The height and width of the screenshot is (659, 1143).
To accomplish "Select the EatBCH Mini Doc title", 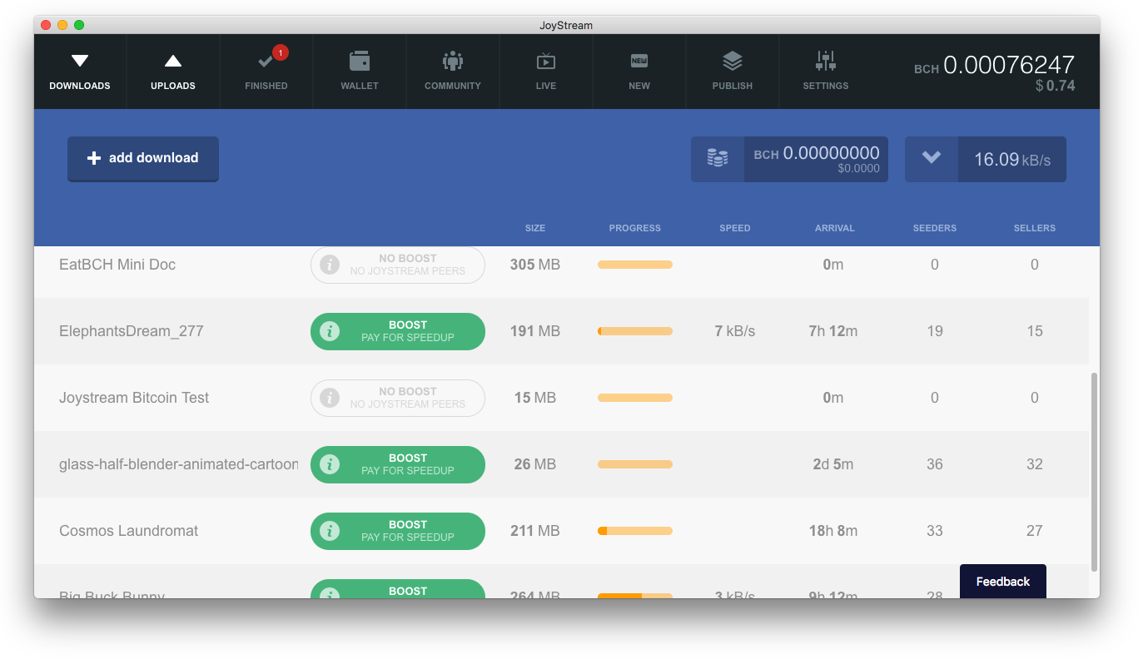I will click(117, 265).
